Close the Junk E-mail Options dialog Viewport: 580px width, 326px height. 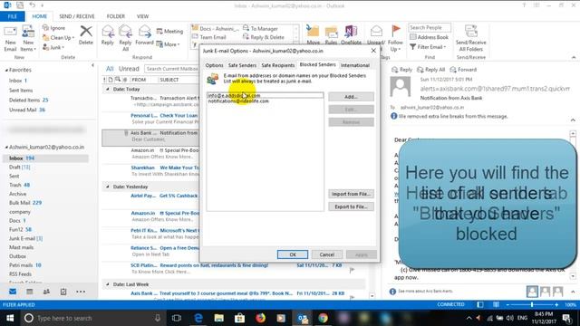point(373,51)
